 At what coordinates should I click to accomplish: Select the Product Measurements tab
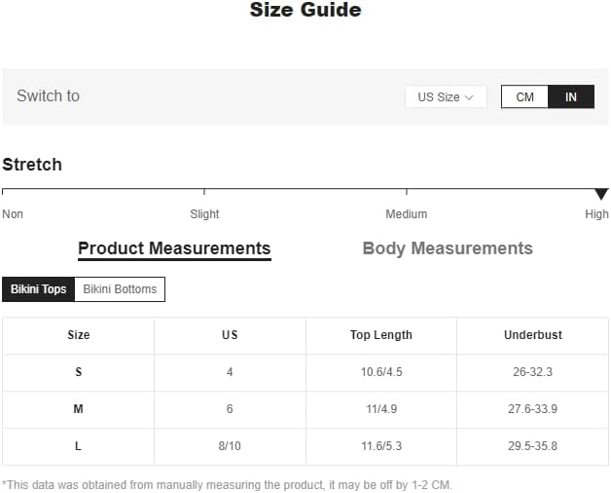[174, 248]
